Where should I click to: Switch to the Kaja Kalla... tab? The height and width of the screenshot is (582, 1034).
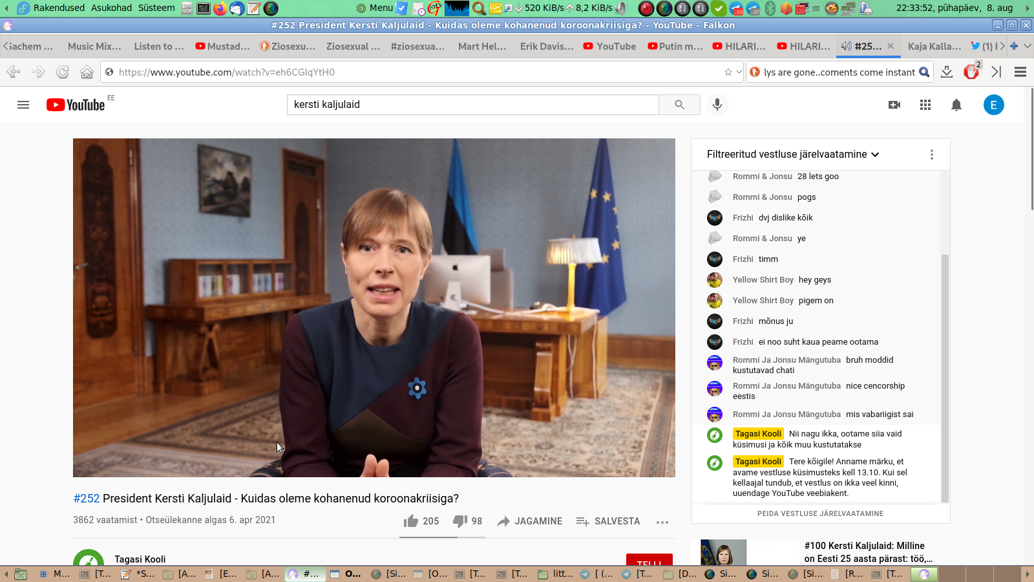point(934,47)
